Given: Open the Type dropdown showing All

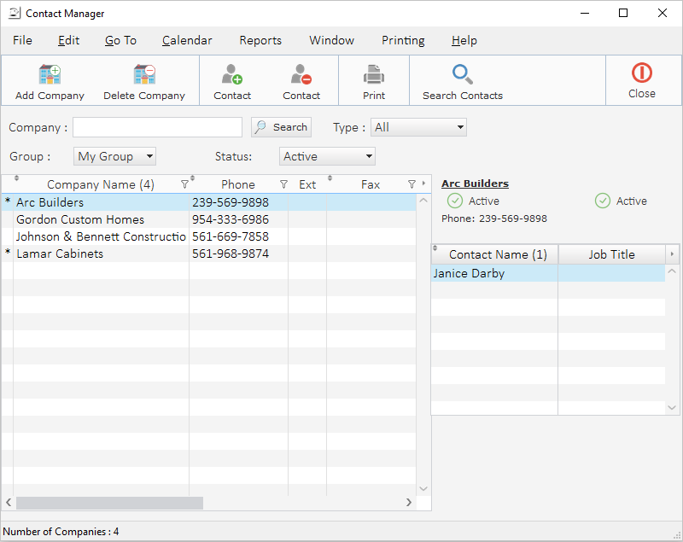Looking at the screenshot, I should pos(418,127).
